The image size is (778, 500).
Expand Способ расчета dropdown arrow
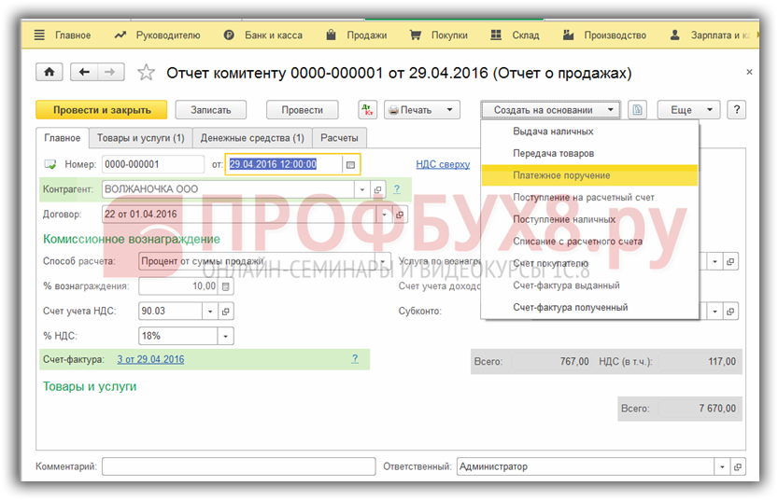click(383, 261)
